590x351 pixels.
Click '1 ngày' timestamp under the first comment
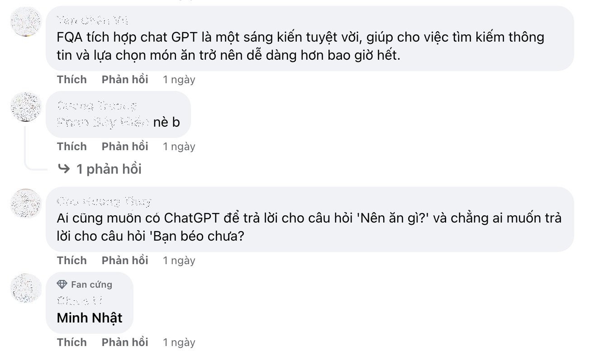tap(179, 79)
